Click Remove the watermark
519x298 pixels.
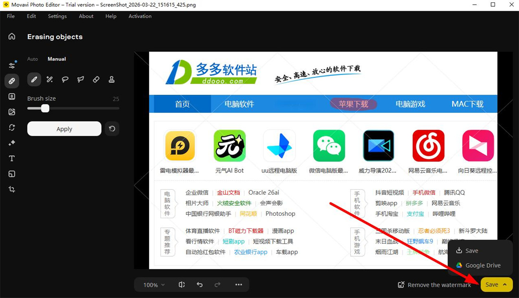434,285
